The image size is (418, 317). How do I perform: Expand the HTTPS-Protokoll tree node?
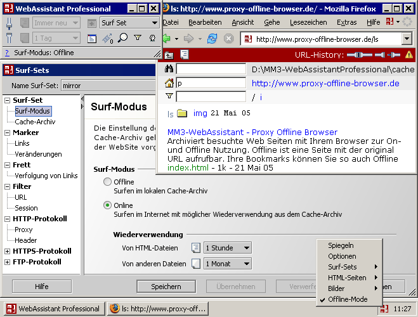click(8, 251)
